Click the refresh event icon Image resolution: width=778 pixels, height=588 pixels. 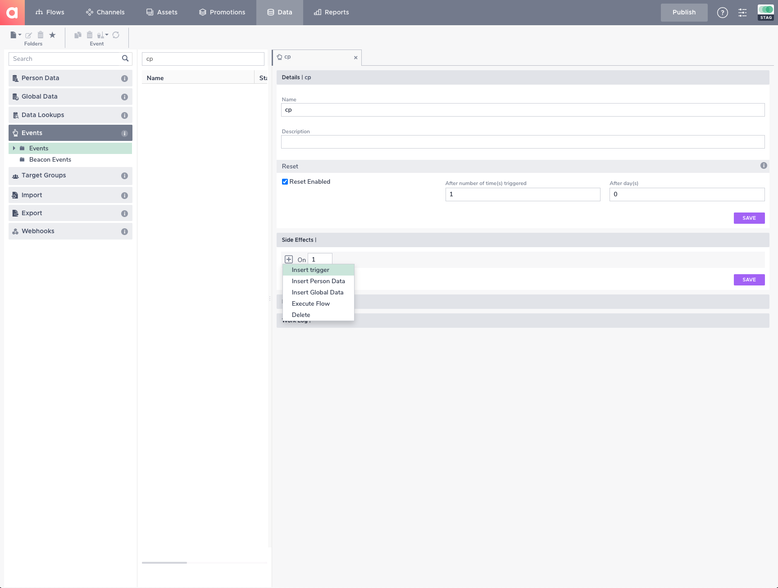click(116, 35)
